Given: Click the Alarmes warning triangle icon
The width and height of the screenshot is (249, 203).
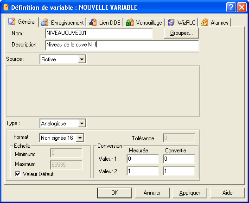Looking at the screenshot, I should pyautogui.click(x=204, y=22).
